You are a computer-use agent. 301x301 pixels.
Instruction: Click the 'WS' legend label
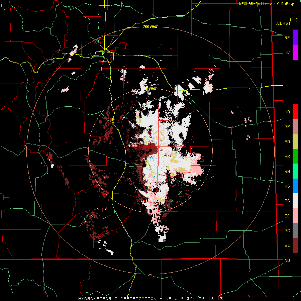tap(287, 186)
